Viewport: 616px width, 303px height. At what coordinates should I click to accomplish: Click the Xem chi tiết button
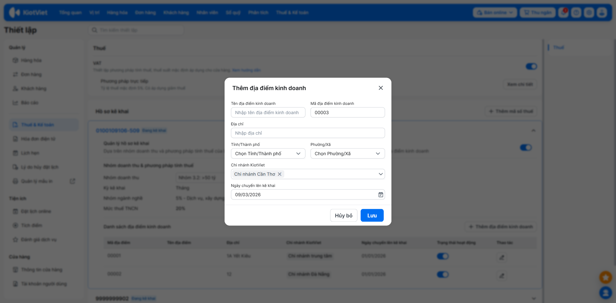pos(520,84)
